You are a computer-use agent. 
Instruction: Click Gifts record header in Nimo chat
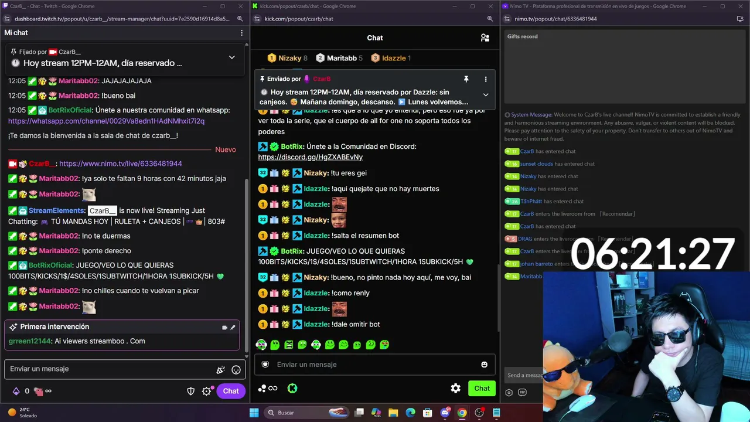click(x=522, y=36)
